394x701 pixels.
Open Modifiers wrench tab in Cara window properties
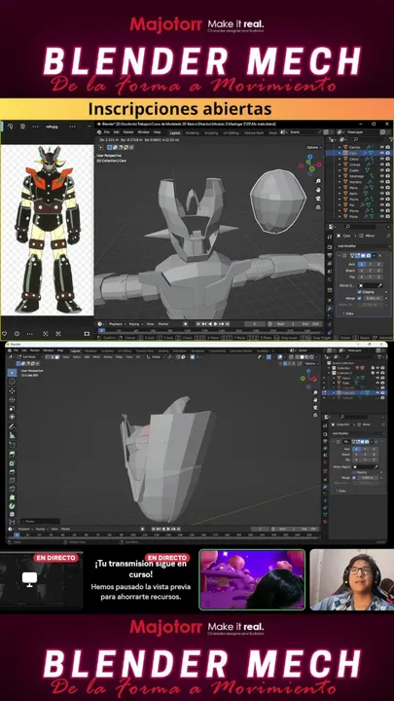click(330, 309)
